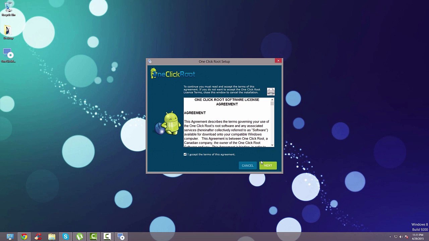This screenshot has width=429, height=241.
Task: Click the setup window's title bar icon
Action: 149,61
